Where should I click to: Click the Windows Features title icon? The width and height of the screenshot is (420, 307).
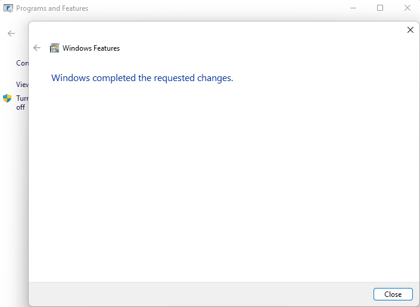click(x=55, y=48)
